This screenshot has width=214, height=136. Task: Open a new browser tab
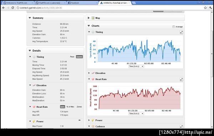134,3
